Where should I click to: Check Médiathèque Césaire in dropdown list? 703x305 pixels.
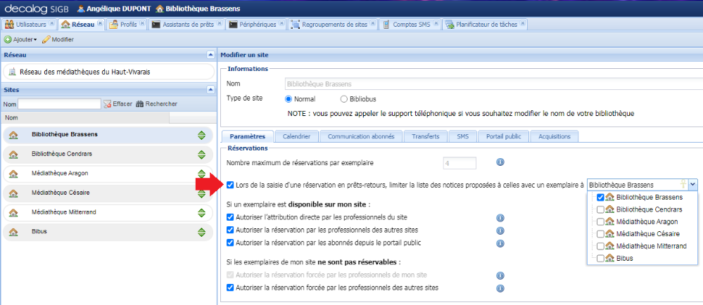coord(601,234)
